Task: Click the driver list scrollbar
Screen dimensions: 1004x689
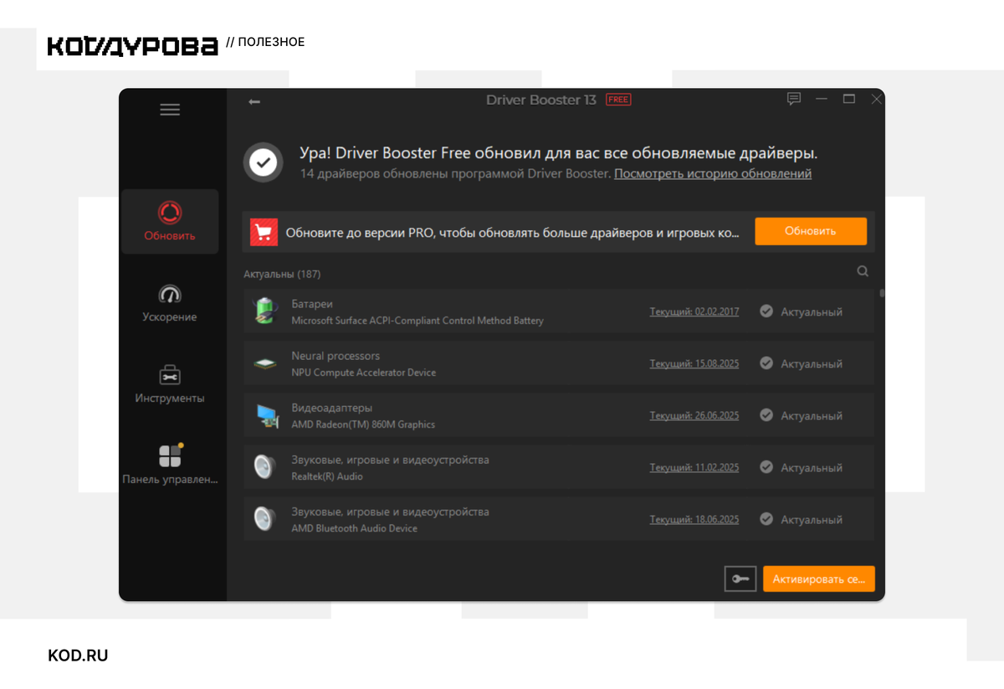Action: (882, 294)
